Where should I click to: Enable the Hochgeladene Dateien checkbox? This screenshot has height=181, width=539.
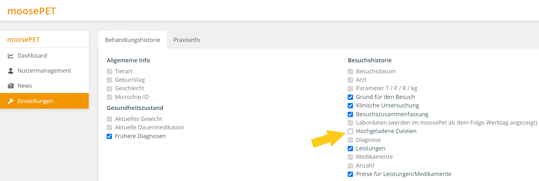[x=350, y=131]
